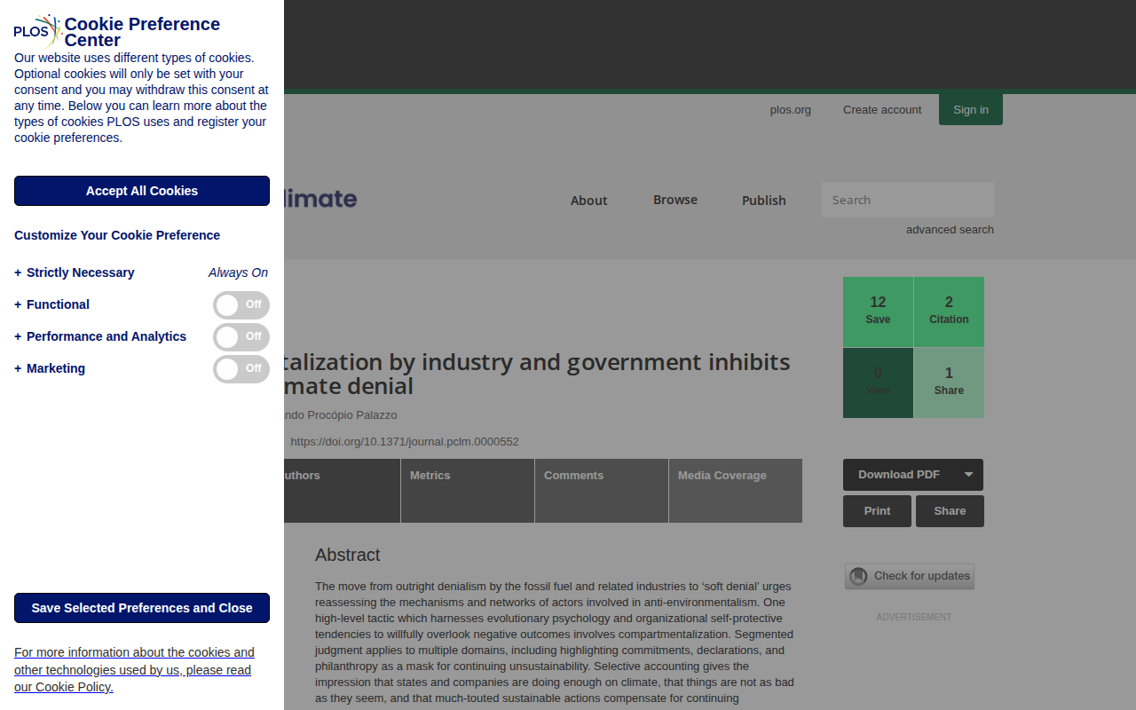Viewport: 1136px width, 710px height.
Task: Click the Abstract heading
Action: 347,555
